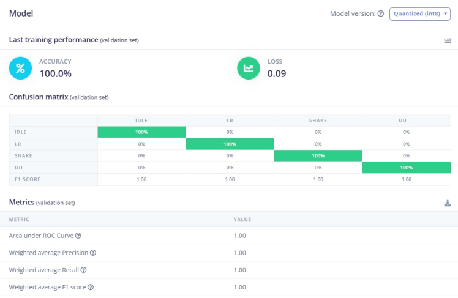
Task: Click the Accuracy percent icon
Action: coord(20,67)
